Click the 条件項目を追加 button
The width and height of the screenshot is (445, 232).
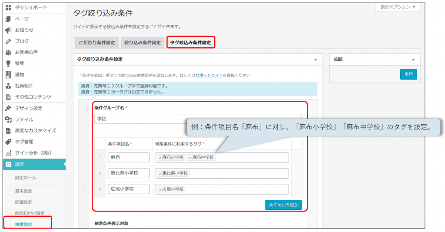pos(283,205)
